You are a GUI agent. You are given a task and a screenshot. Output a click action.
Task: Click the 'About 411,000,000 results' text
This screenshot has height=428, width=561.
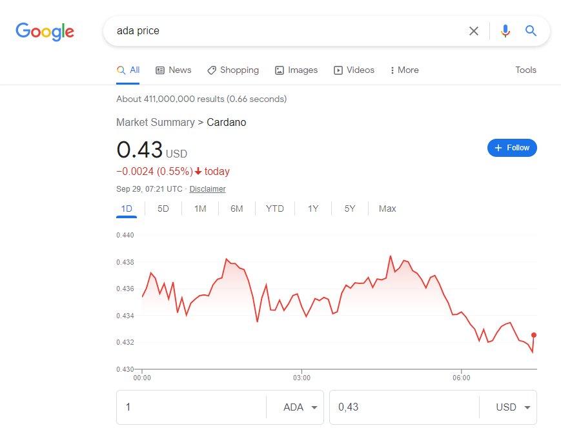(x=201, y=99)
